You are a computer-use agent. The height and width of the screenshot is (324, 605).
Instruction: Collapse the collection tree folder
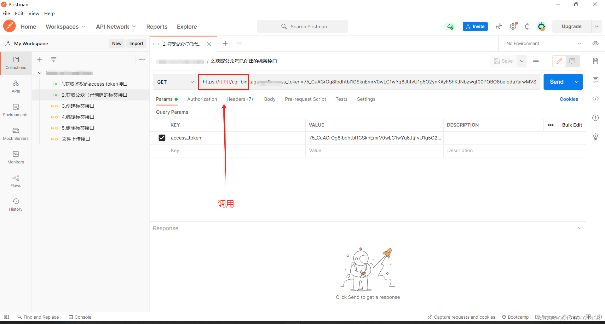(40, 73)
